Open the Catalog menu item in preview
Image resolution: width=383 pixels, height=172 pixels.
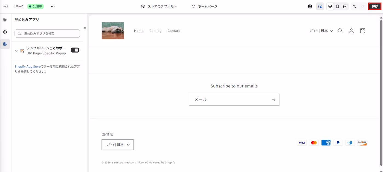point(155,31)
